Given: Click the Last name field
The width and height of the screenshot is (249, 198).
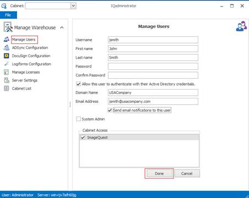Looking at the screenshot, I should pyautogui.click(x=153, y=57).
